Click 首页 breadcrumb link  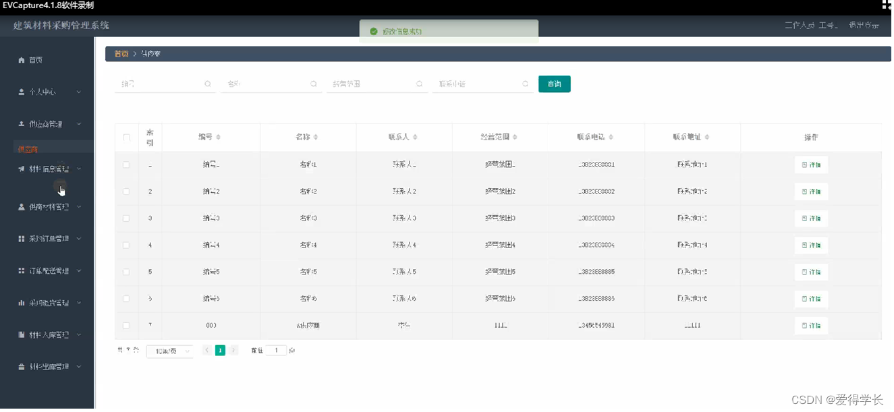click(121, 54)
